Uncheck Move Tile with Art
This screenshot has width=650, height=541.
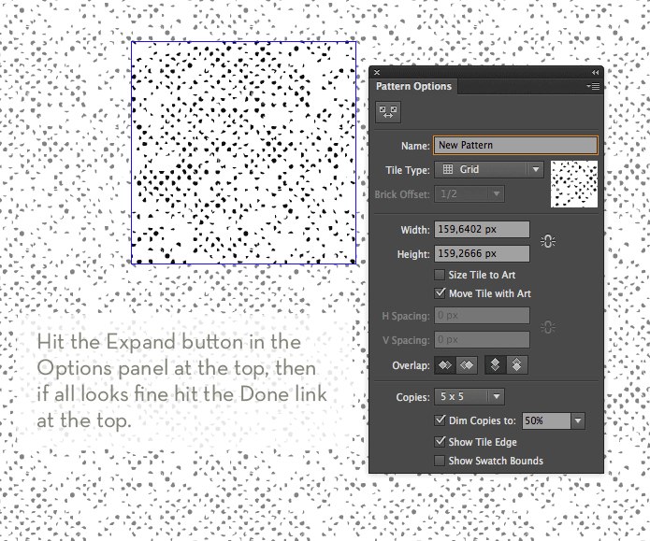(440, 293)
